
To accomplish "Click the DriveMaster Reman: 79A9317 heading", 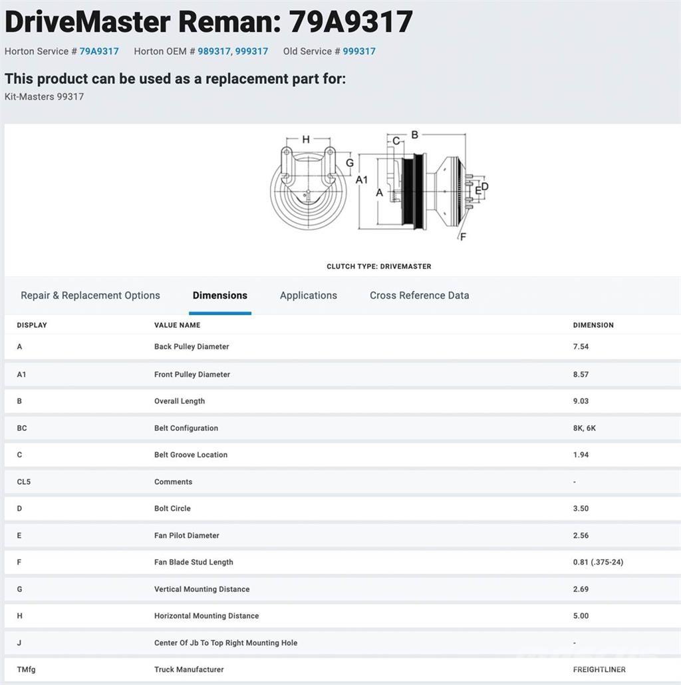I will tap(209, 22).
